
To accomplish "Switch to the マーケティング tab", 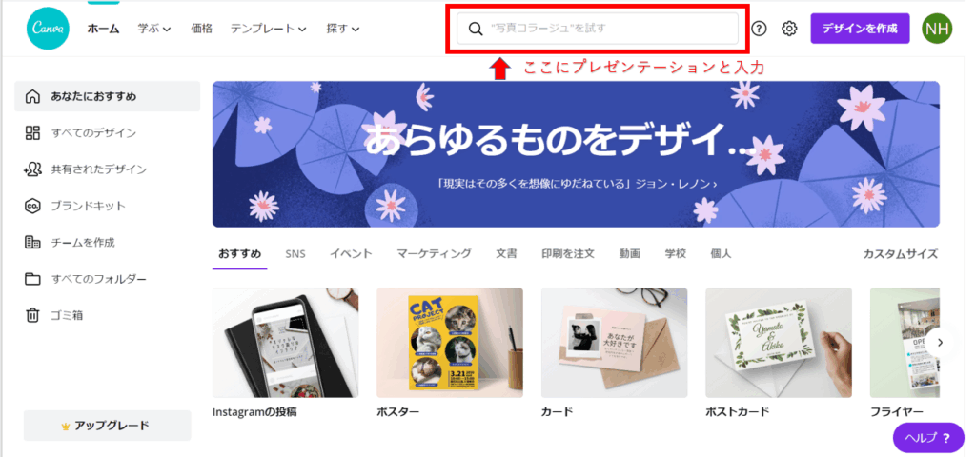I will coord(434,253).
